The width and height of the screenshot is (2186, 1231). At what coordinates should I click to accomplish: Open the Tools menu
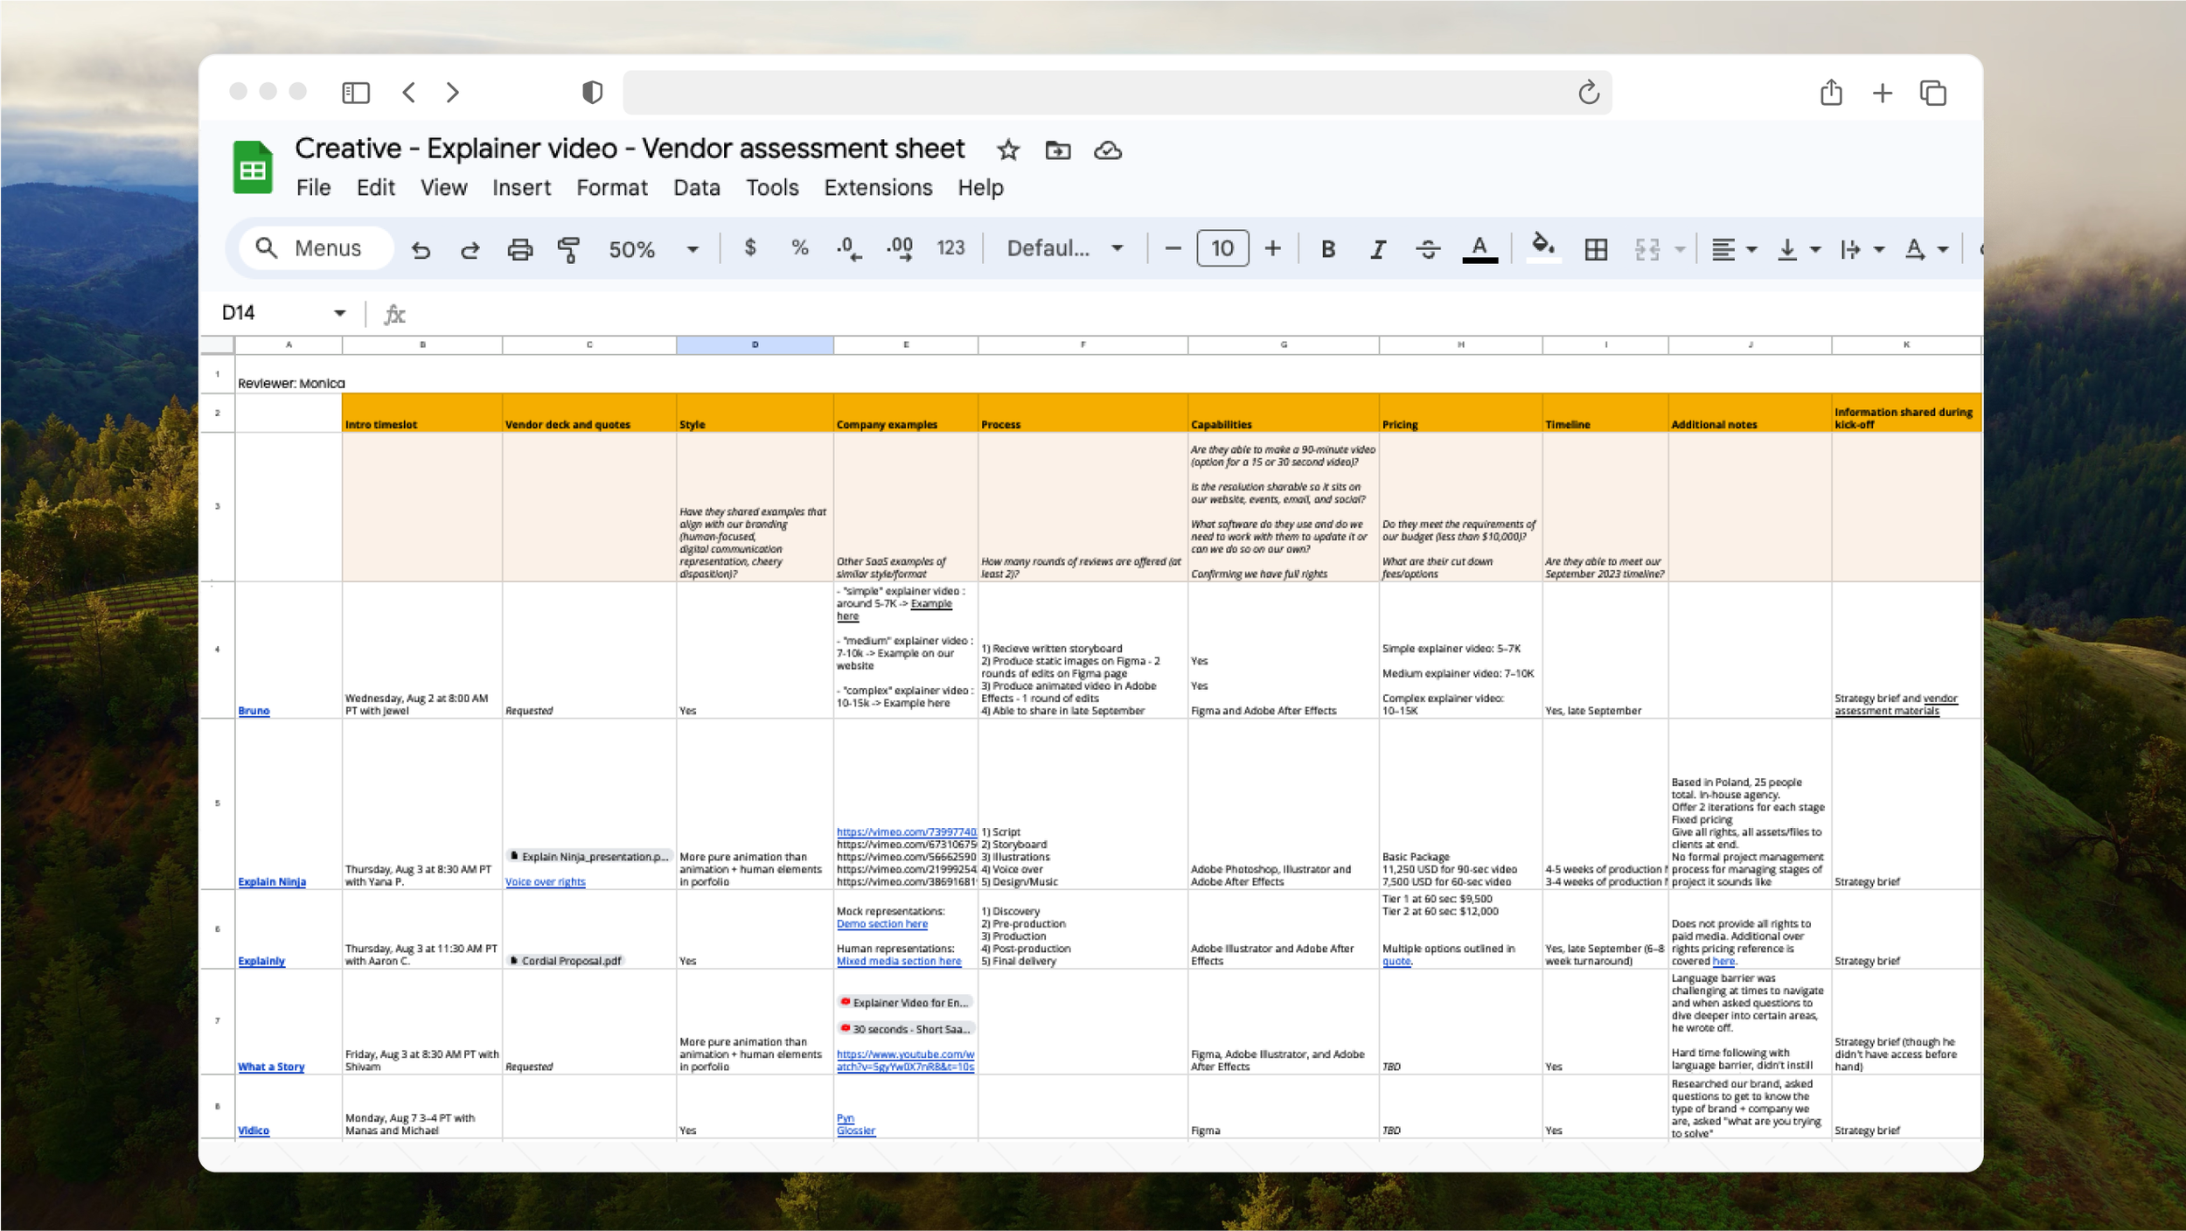772,187
